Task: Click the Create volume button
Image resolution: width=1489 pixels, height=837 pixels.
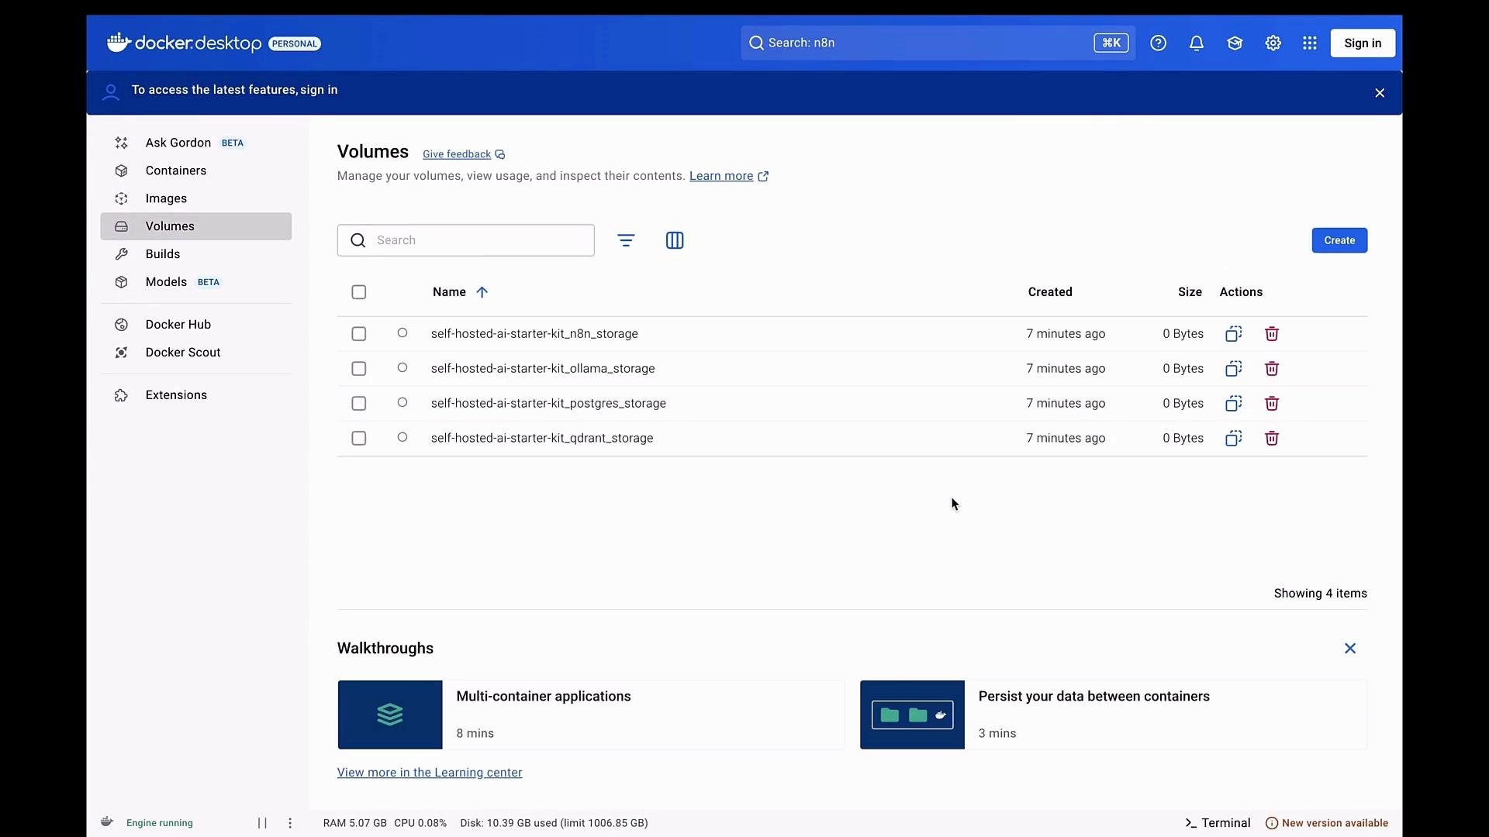Action: coord(1339,240)
